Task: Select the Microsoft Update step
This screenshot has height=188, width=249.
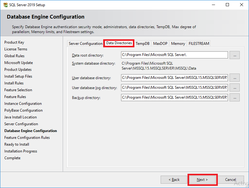Action: 19,63
